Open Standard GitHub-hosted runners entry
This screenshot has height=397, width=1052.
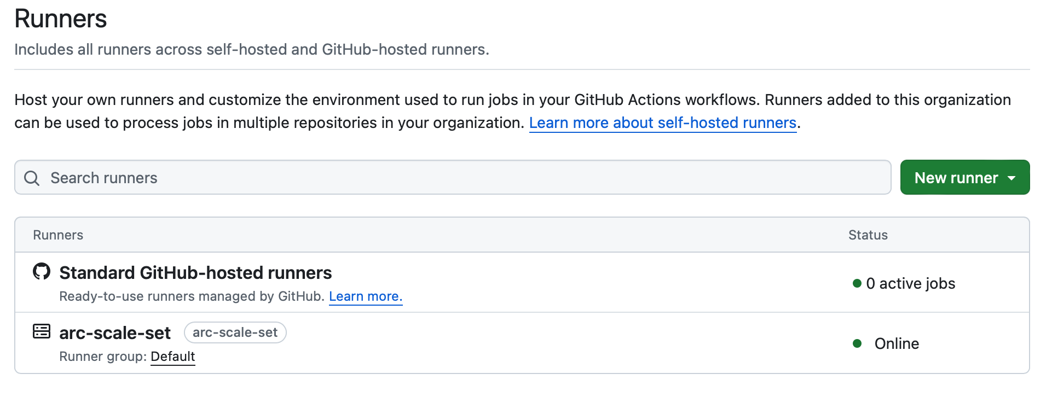(x=195, y=273)
